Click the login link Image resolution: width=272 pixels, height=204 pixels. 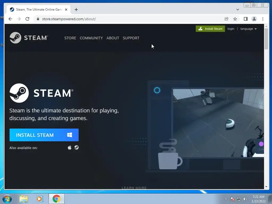(231, 29)
